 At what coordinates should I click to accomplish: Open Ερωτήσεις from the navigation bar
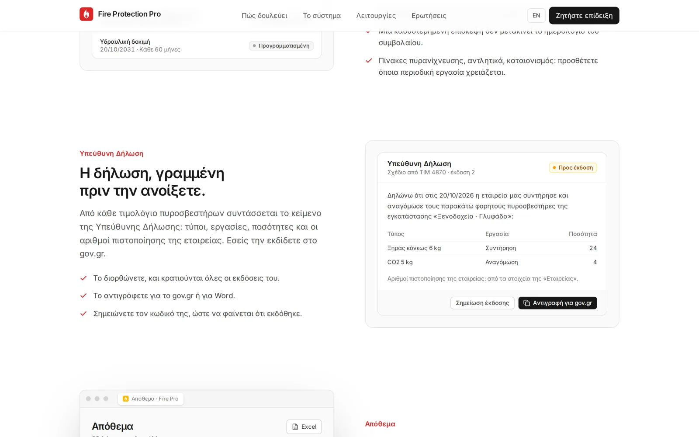pyautogui.click(x=429, y=16)
